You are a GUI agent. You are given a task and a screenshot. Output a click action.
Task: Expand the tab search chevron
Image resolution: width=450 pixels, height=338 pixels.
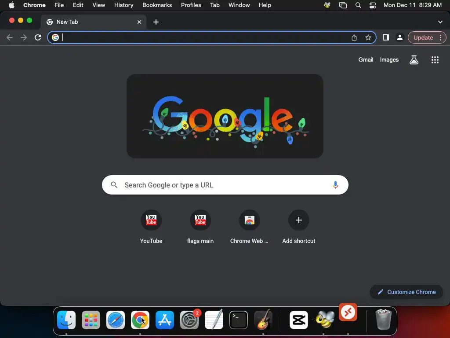[440, 22]
